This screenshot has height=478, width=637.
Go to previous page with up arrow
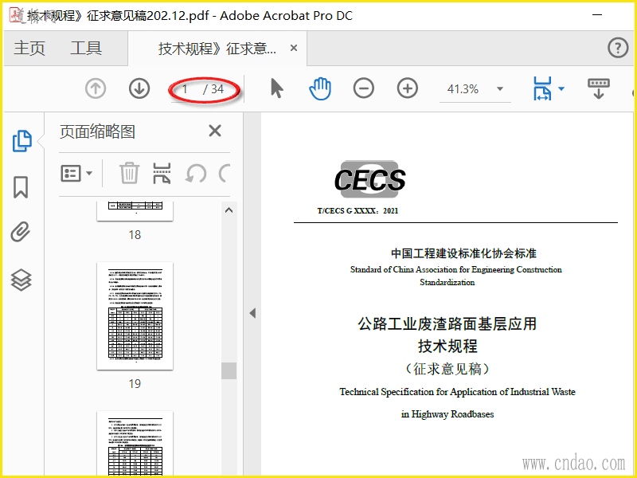pyautogui.click(x=96, y=88)
